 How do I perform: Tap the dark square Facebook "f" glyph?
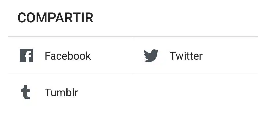click(x=26, y=55)
